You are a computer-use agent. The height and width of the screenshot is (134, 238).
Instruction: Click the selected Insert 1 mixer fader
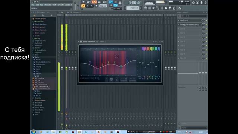coord(66,68)
